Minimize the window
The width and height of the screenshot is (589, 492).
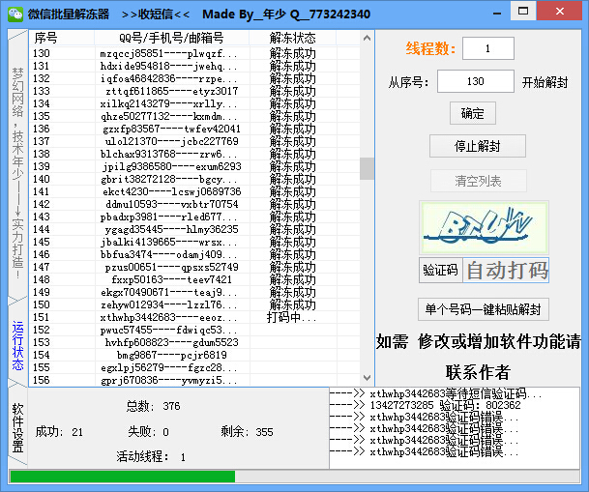497,14
